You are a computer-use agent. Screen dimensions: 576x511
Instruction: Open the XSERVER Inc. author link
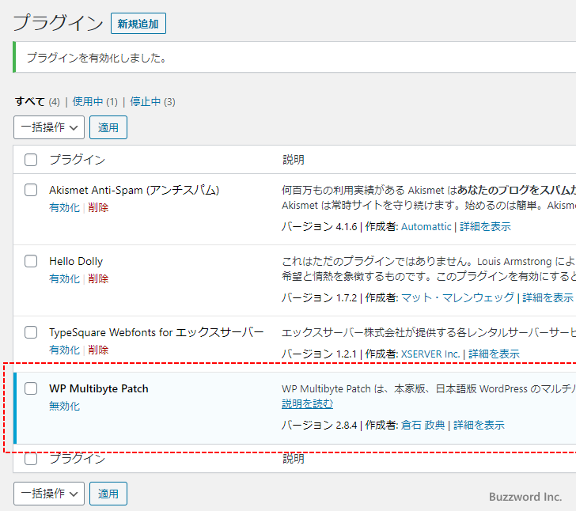click(430, 354)
